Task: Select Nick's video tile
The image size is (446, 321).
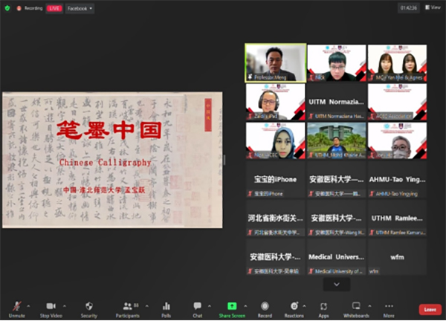Action: [337, 63]
